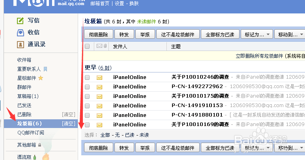Open the 星标邮件 folder

[27, 78]
